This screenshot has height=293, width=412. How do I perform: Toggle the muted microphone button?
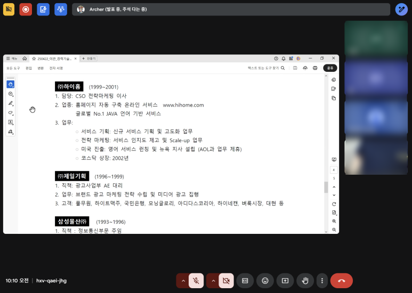click(x=196, y=281)
